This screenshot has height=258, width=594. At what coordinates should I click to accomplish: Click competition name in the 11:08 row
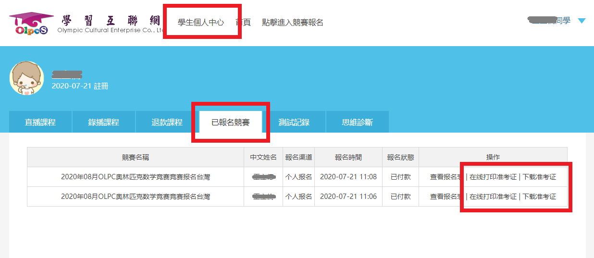pos(136,177)
